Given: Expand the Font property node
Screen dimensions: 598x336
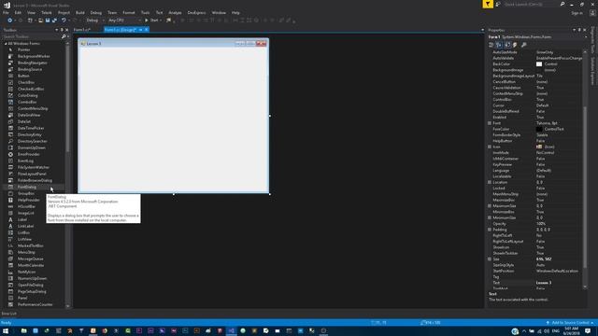Looking at the screenshot, I should (x=490, y=123).
